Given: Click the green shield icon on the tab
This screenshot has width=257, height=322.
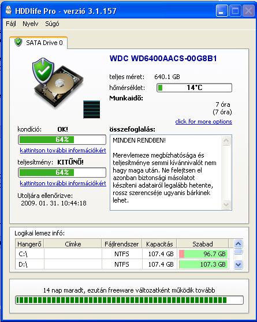Looking at the screenshot, I should click(18, 42).
